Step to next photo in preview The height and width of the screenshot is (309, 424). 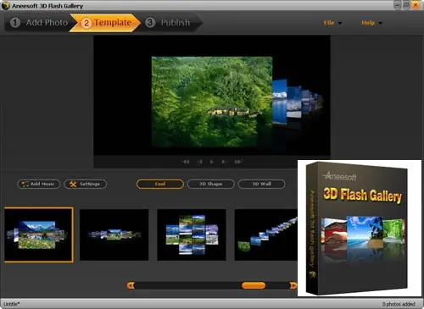point(224,162)
